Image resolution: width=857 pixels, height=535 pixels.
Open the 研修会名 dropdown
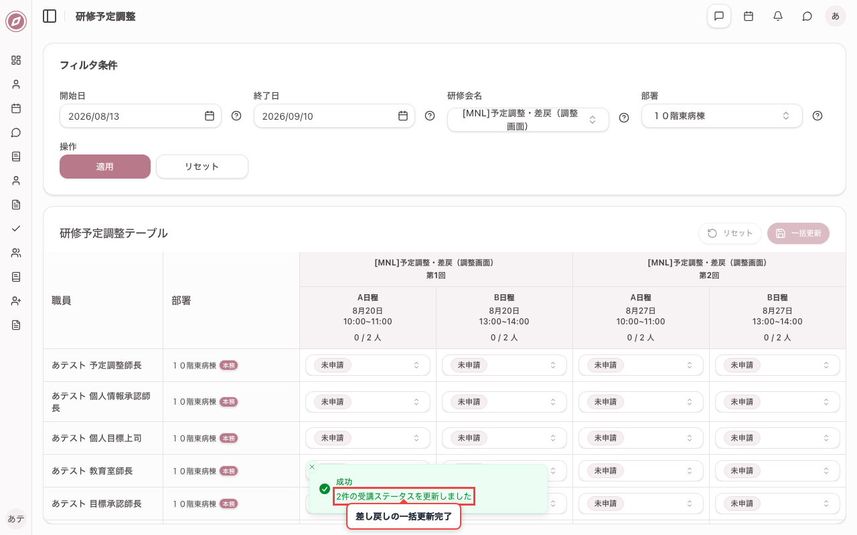coord(528,120)
